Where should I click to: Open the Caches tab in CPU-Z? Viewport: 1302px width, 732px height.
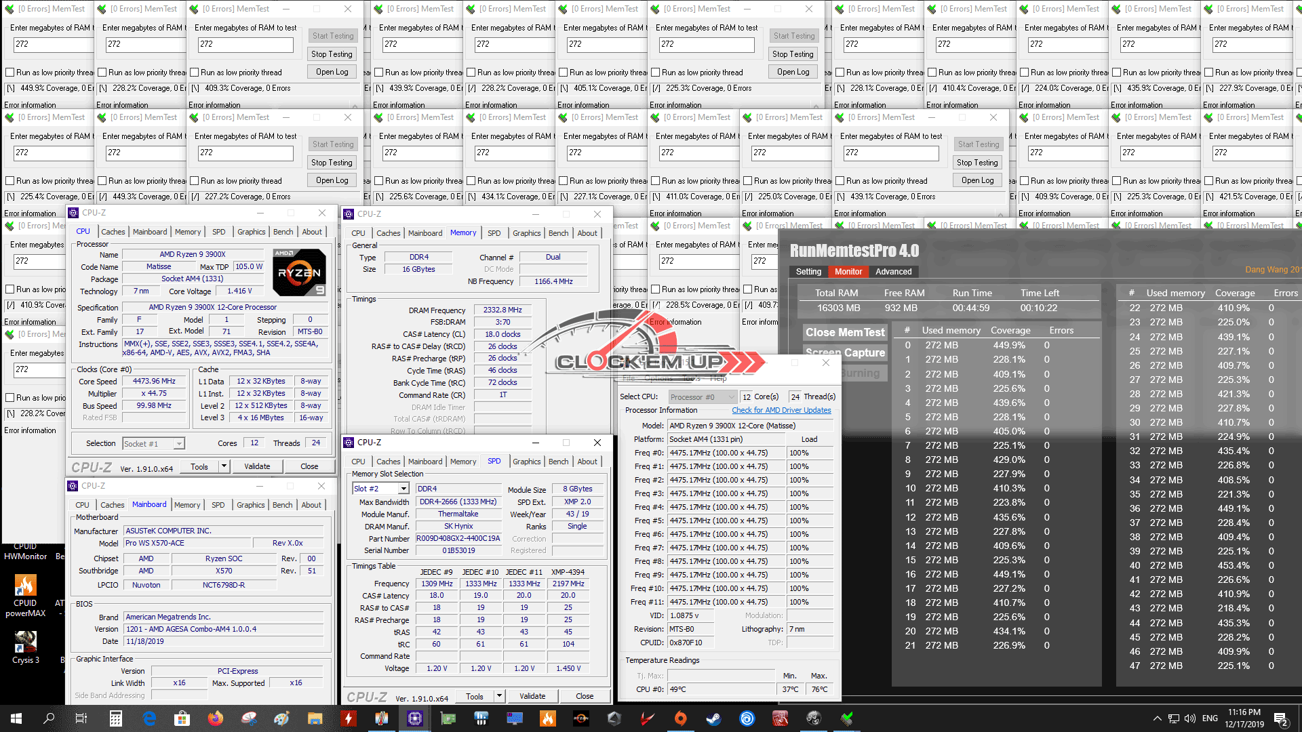(113, 232)
